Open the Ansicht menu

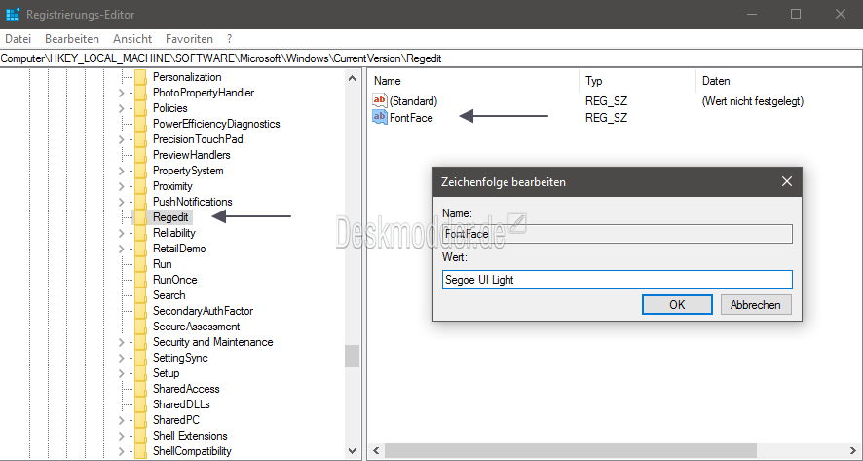(132, 39)
